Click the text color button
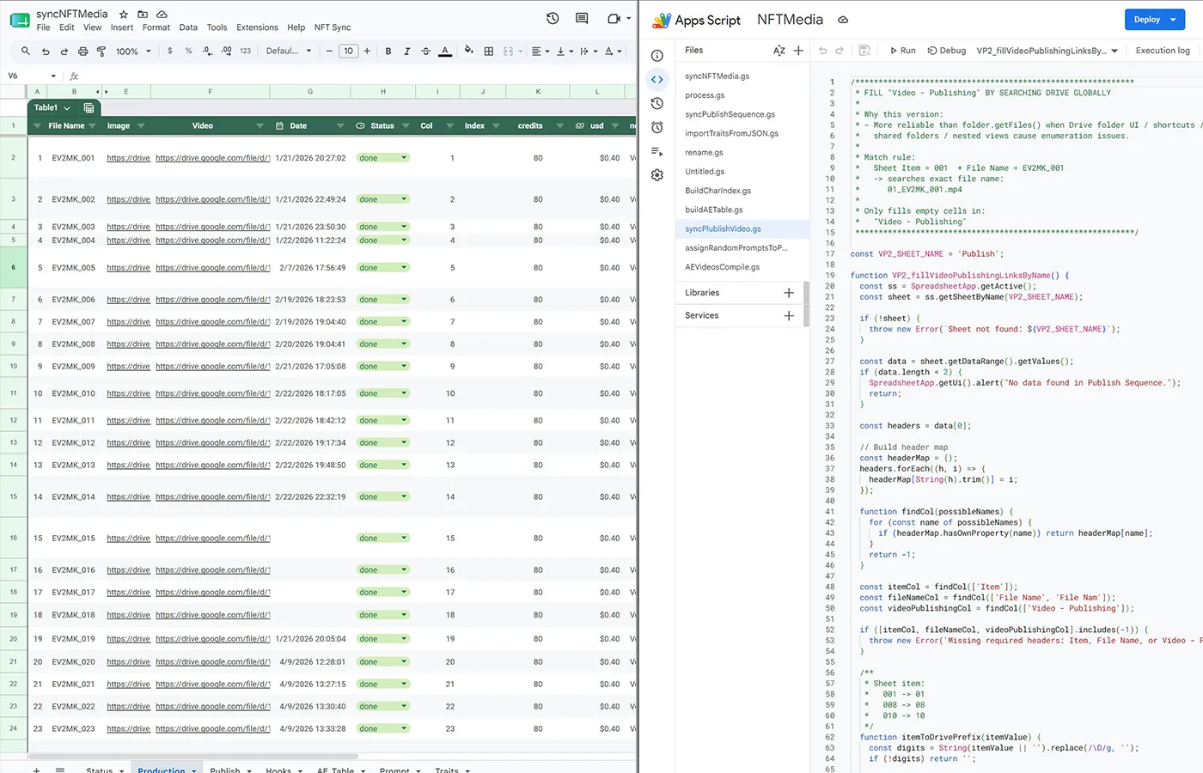The image size is (1203, 773). click(445, 52)
